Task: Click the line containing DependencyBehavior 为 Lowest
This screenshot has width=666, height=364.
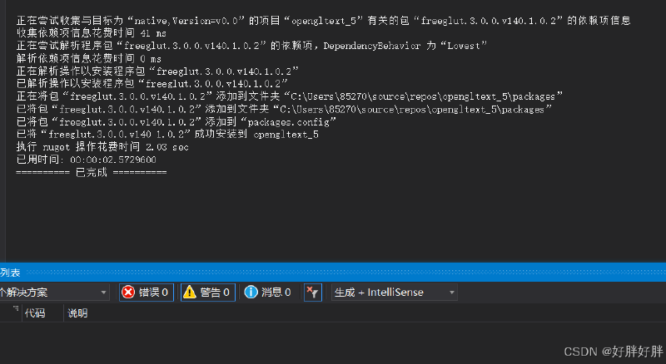Action: point(251,46)
